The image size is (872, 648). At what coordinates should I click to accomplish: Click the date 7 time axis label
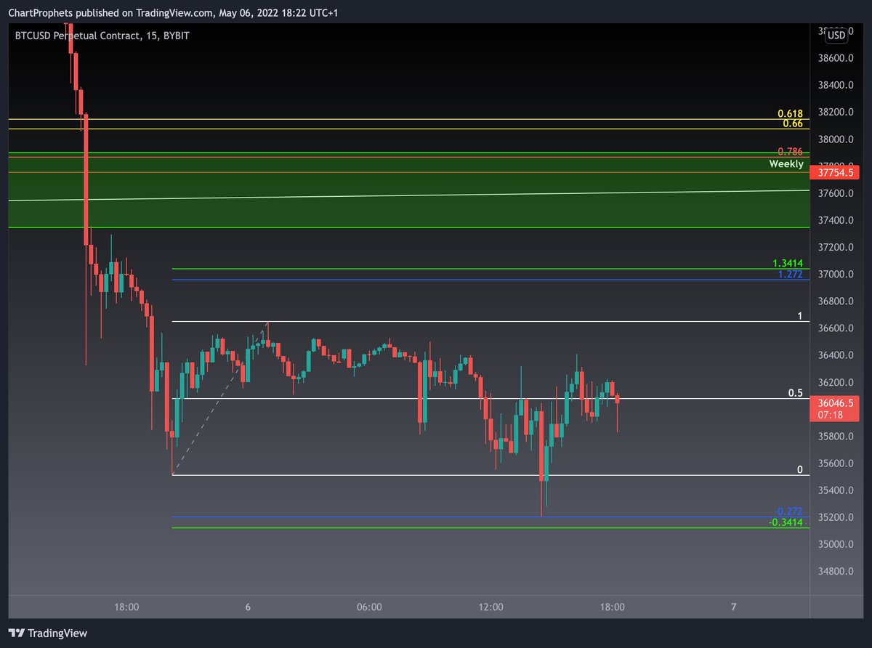(x=734, y=607)
